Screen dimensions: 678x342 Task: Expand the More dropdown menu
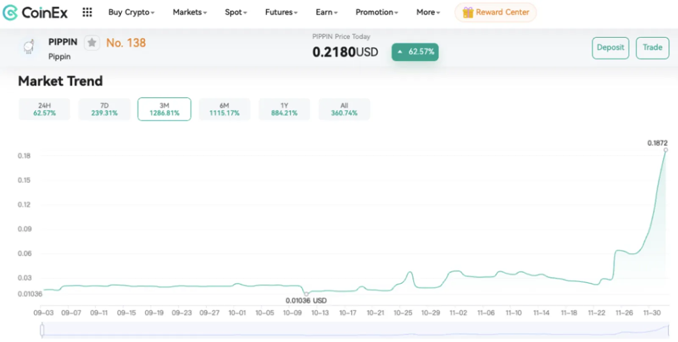pos(428,12)
